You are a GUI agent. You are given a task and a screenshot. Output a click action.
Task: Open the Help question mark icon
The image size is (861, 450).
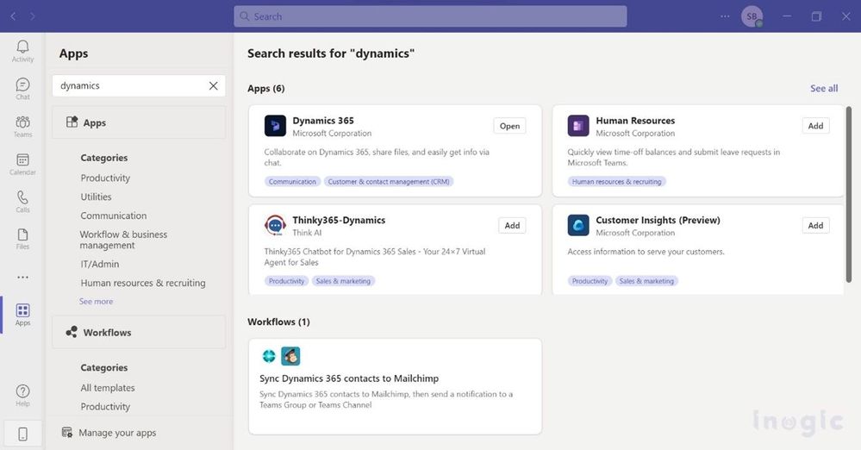point(22,391)
